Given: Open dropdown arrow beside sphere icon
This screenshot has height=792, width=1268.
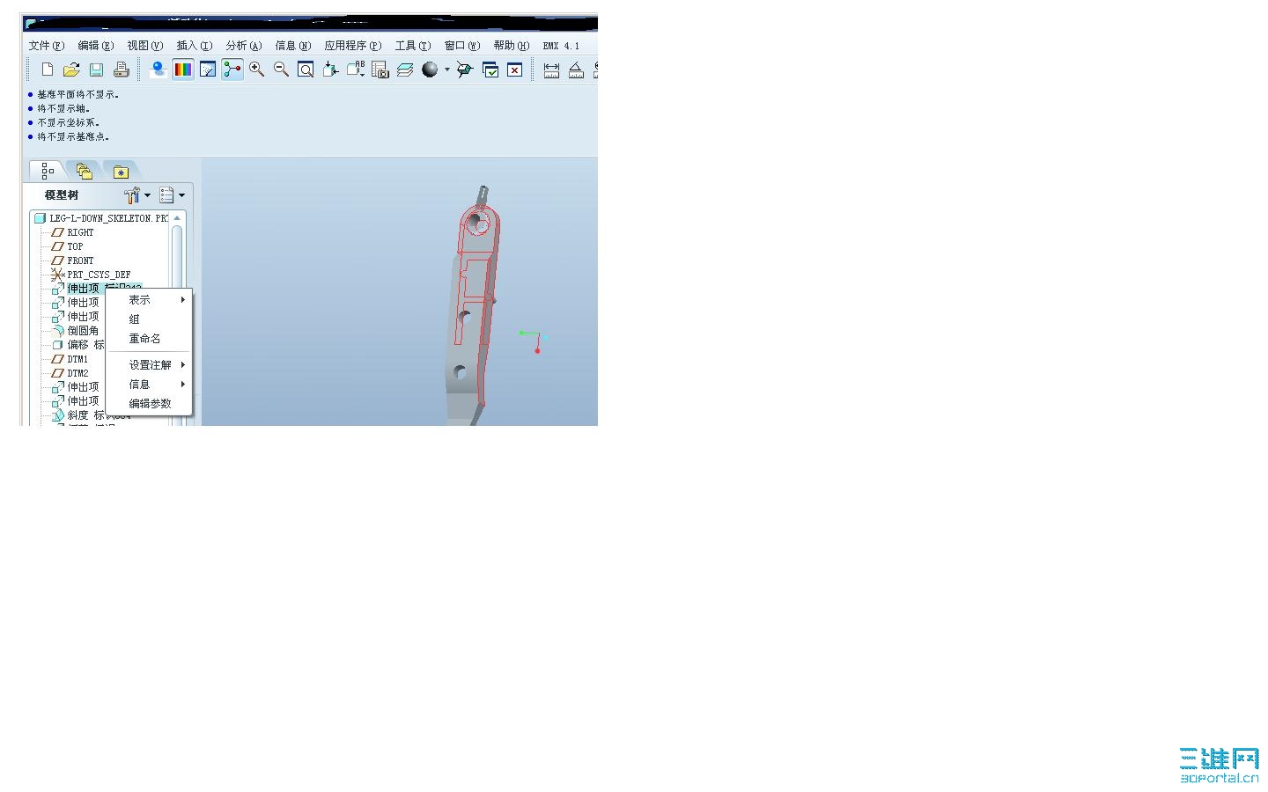Looking at the screenshot, I should click(446, 70).
